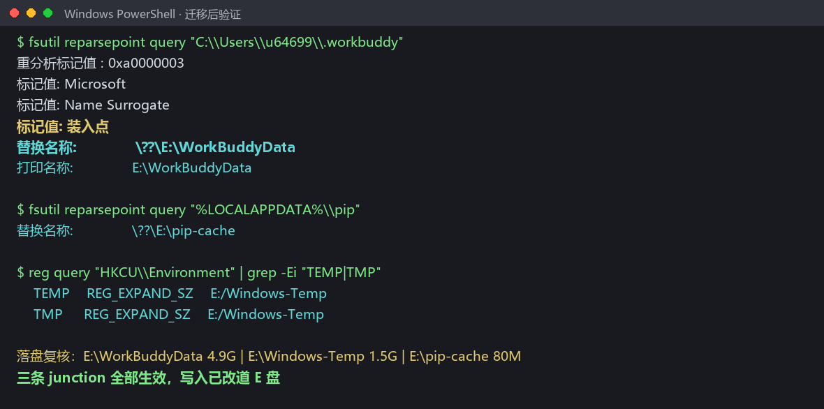This screenshot has width=824, height=409.
Task: Click the bold \??\E:\WorkBuddyData substitute name
Action: [215, 147]
